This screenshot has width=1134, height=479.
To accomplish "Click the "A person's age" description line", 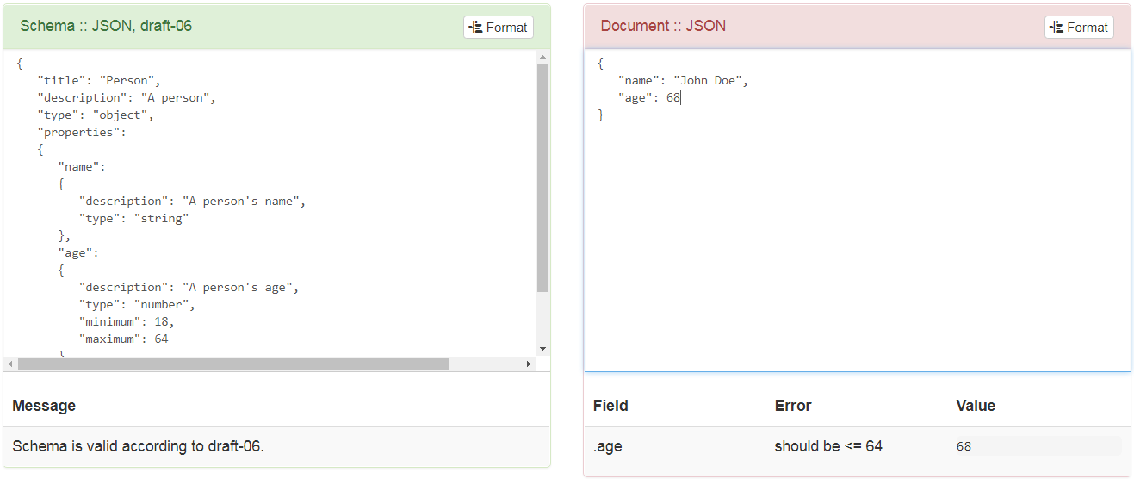I will [x=189, y=287].
